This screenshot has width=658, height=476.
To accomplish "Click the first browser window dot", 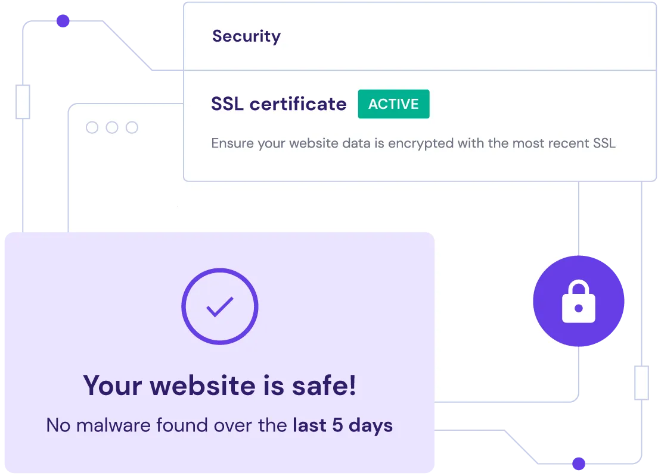I will coord(92,127).
